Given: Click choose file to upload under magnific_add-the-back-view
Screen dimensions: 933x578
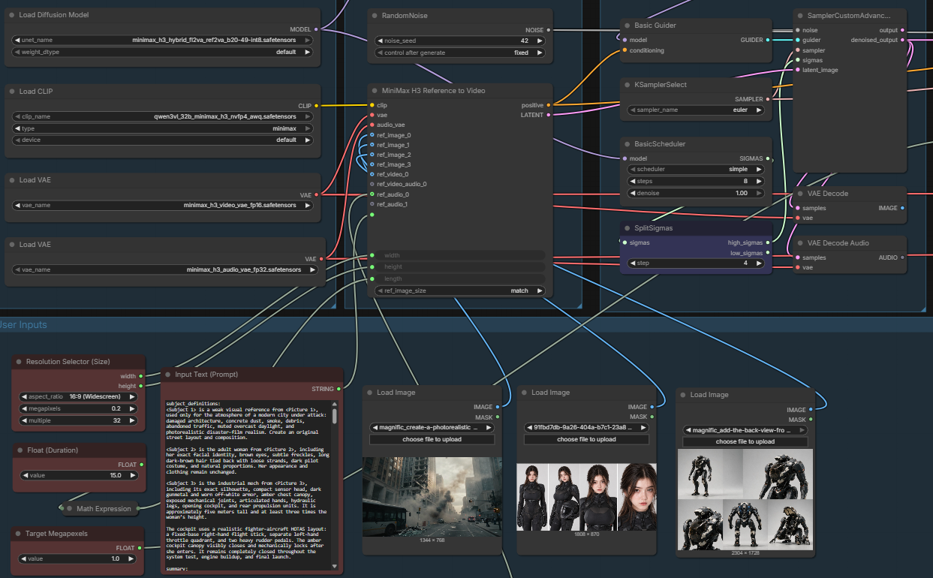Looking at the screenshot, I should click(745, 441).
